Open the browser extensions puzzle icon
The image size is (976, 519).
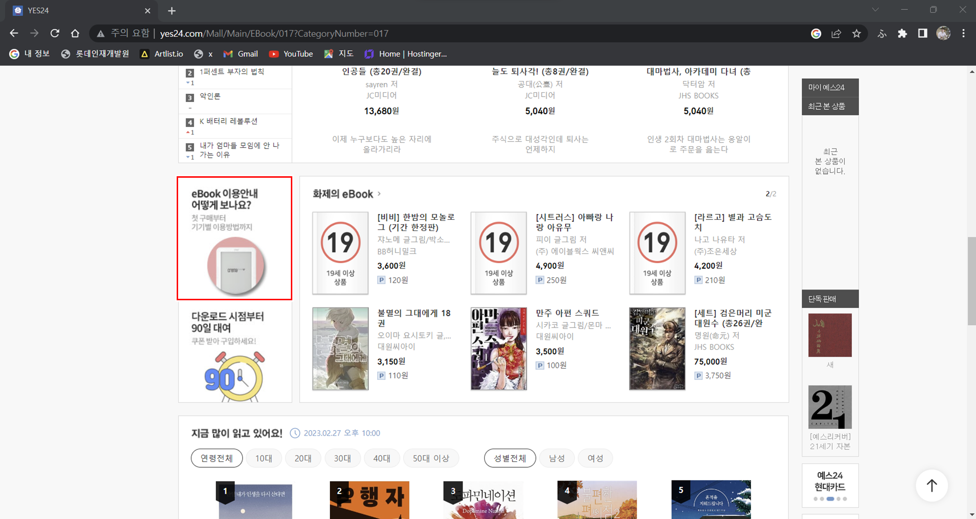point(902,33)
